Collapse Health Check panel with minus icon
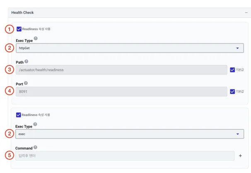 (246, 13)
